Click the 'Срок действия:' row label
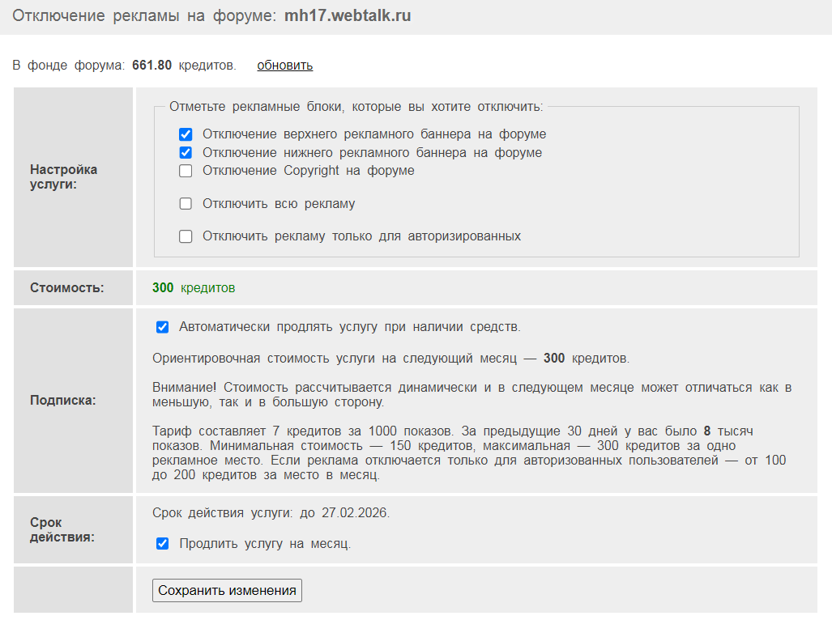832x620 pixels. coord(62,529)
